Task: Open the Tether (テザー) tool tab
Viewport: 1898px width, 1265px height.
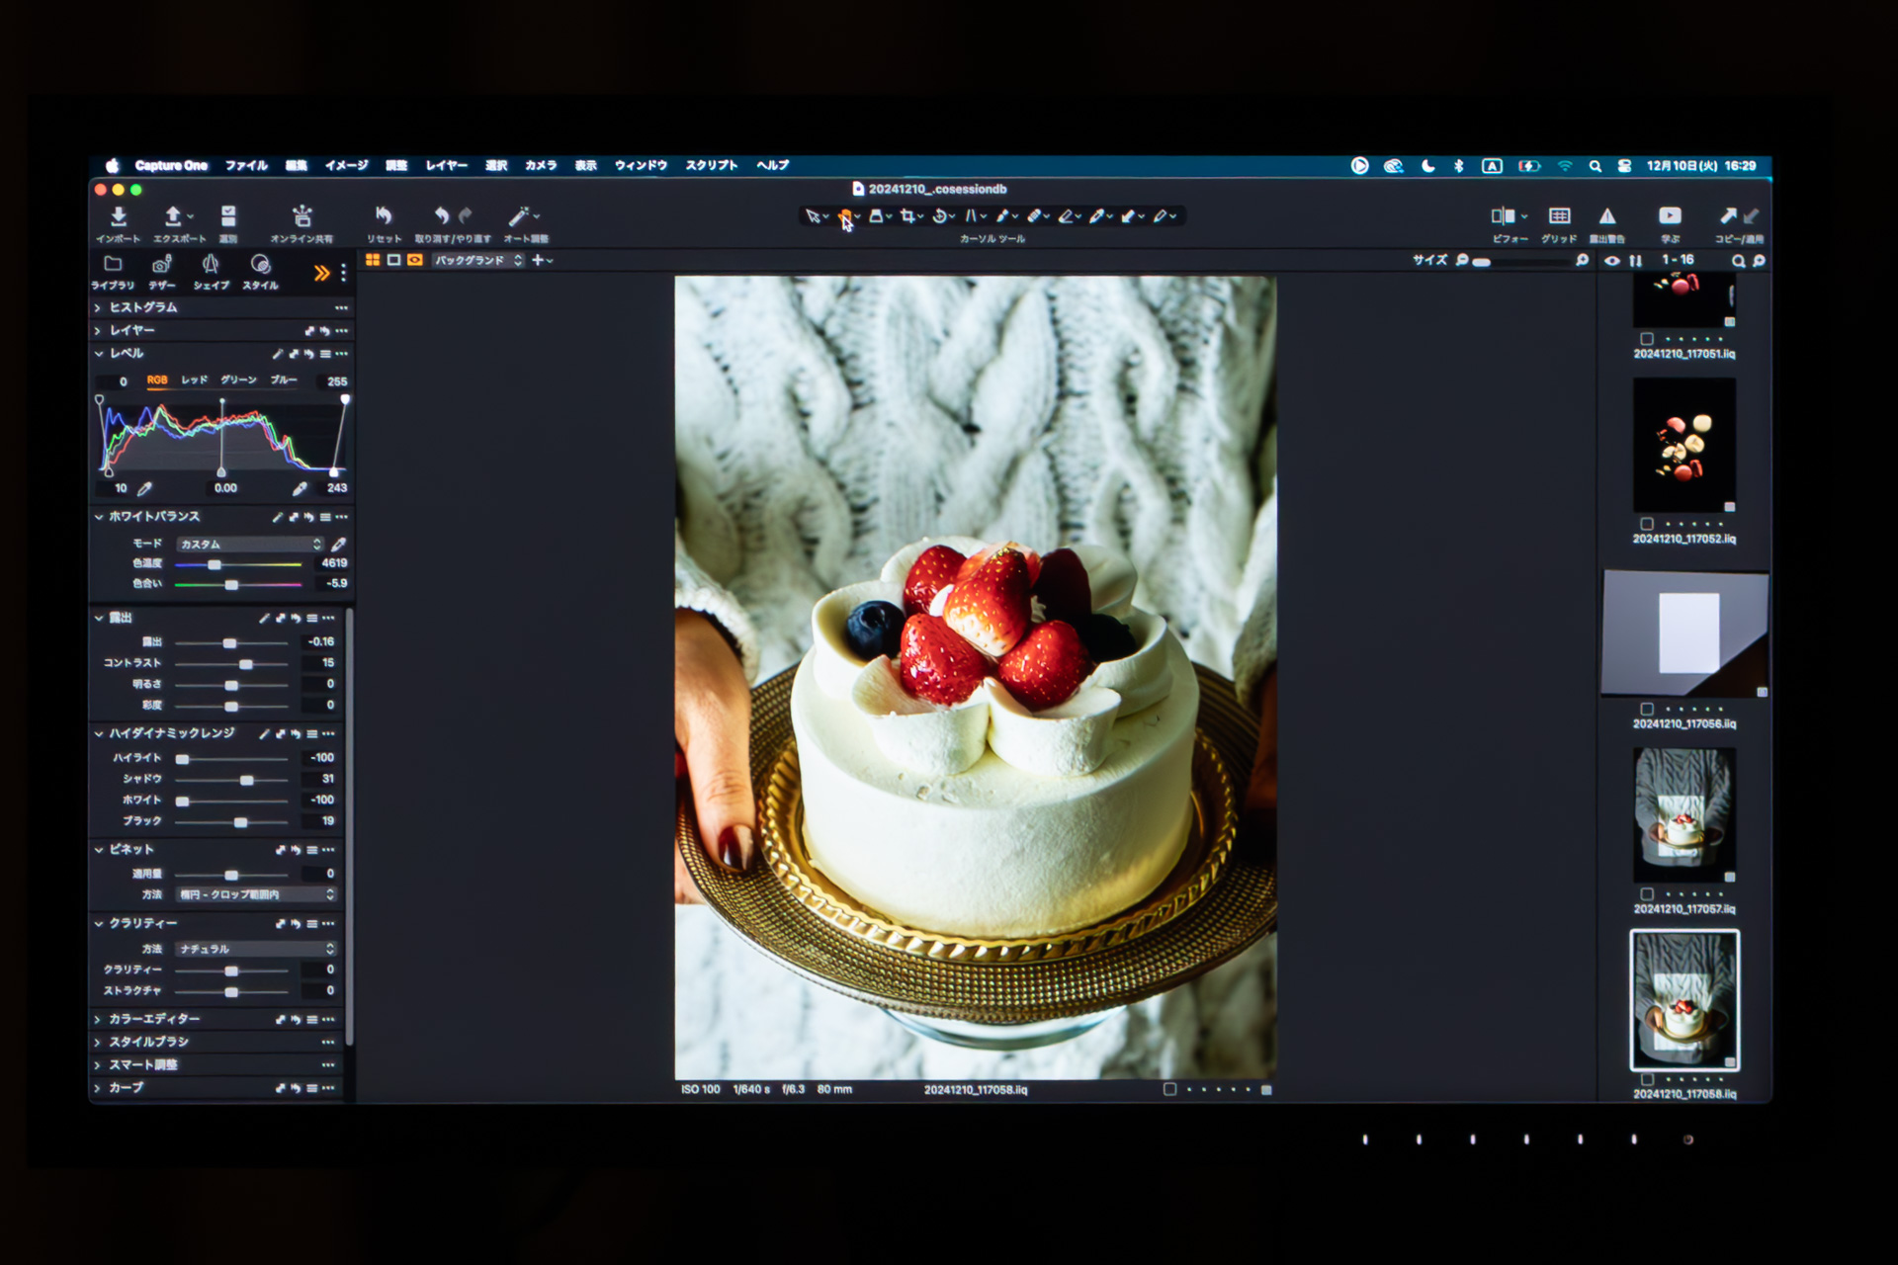Action: [x=161, y=265]
